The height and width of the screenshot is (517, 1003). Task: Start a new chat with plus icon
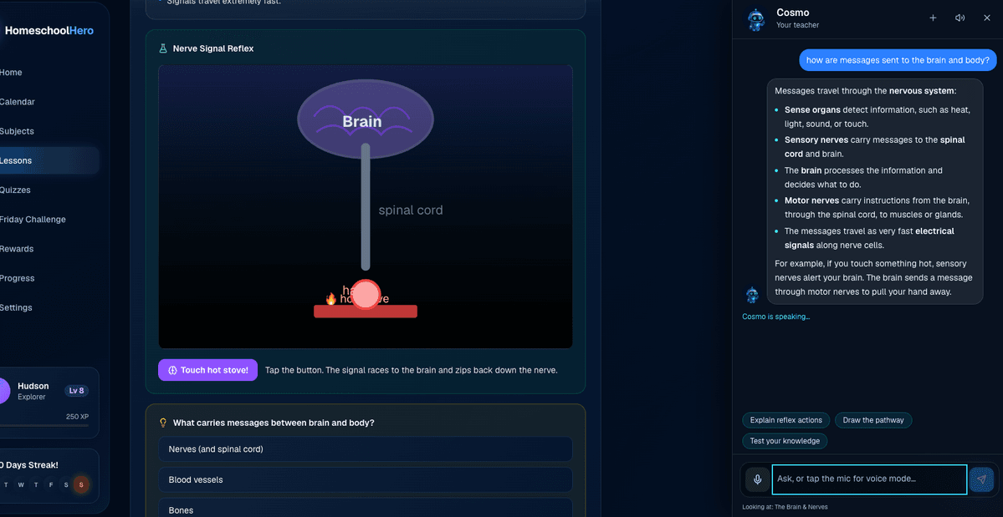coord(933,18)
